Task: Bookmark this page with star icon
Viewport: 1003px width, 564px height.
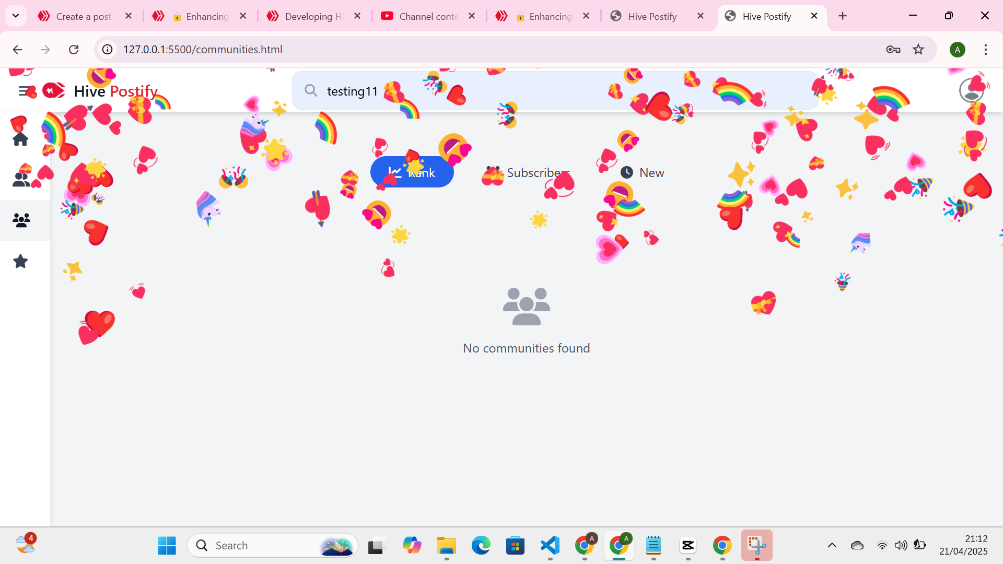Action: tap(918, 49)
